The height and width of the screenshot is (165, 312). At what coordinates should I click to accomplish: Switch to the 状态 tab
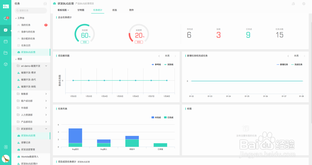(x=115, y=10)
